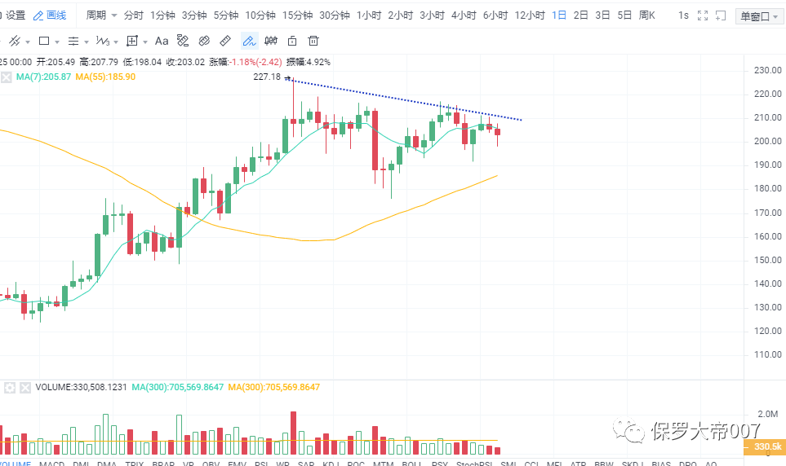Open the OBV indicator tab
This screenshot has height=466, width=786.
211,463
